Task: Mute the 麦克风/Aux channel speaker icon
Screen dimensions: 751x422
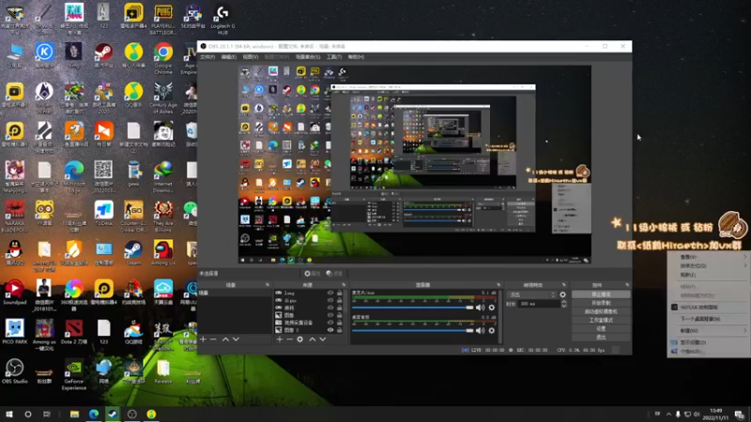Action: tap(480, 308)
